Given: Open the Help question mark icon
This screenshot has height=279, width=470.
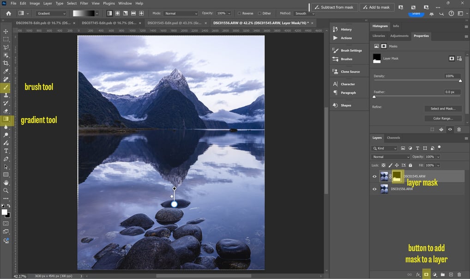Looking at the screenshot, I should (x=451, y=13).
